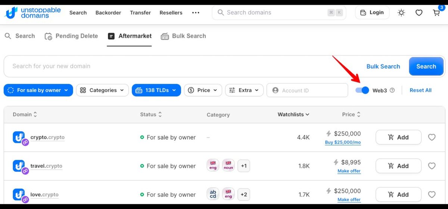Click the lightning icon next to crypto.crypto price

coord(329,134)
